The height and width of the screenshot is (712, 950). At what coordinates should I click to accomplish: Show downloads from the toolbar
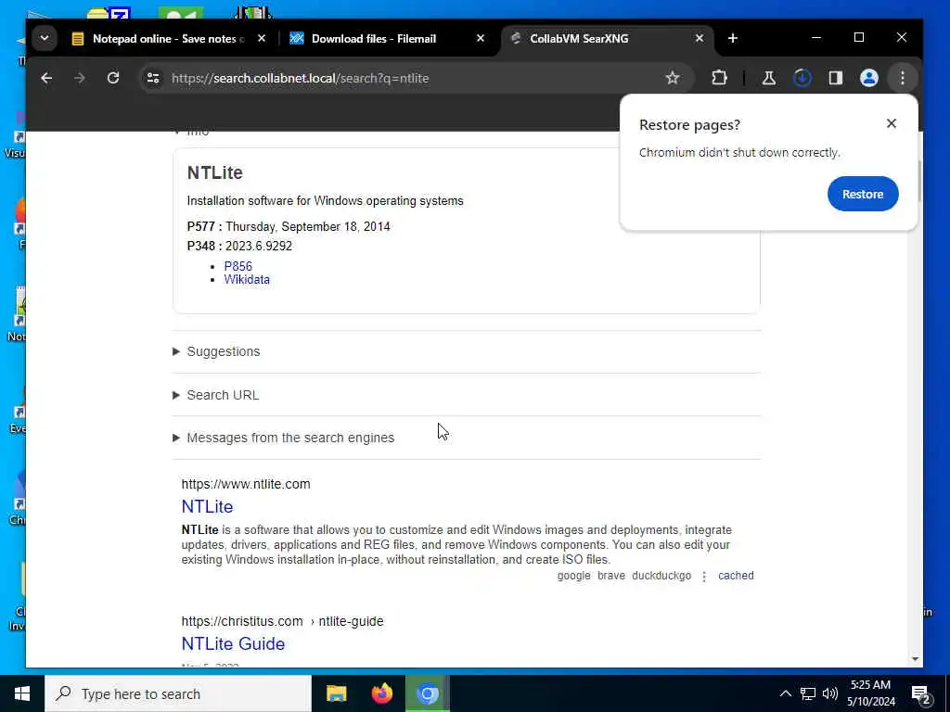[x=802, y=78]
